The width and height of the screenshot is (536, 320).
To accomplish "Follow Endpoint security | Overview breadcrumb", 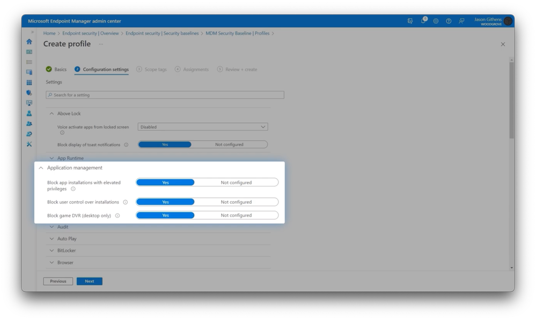I will [x=91, y=33].
